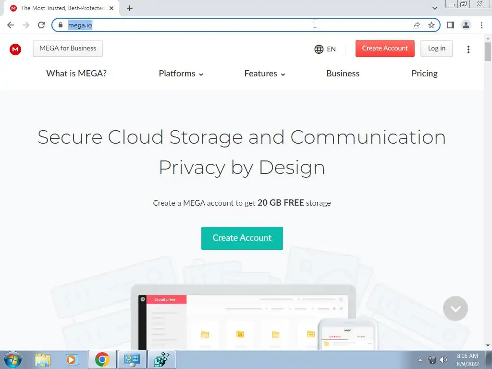The image size is (492, 369).
Task: Open the tab search chevron
Action: [x=434, y=8]
